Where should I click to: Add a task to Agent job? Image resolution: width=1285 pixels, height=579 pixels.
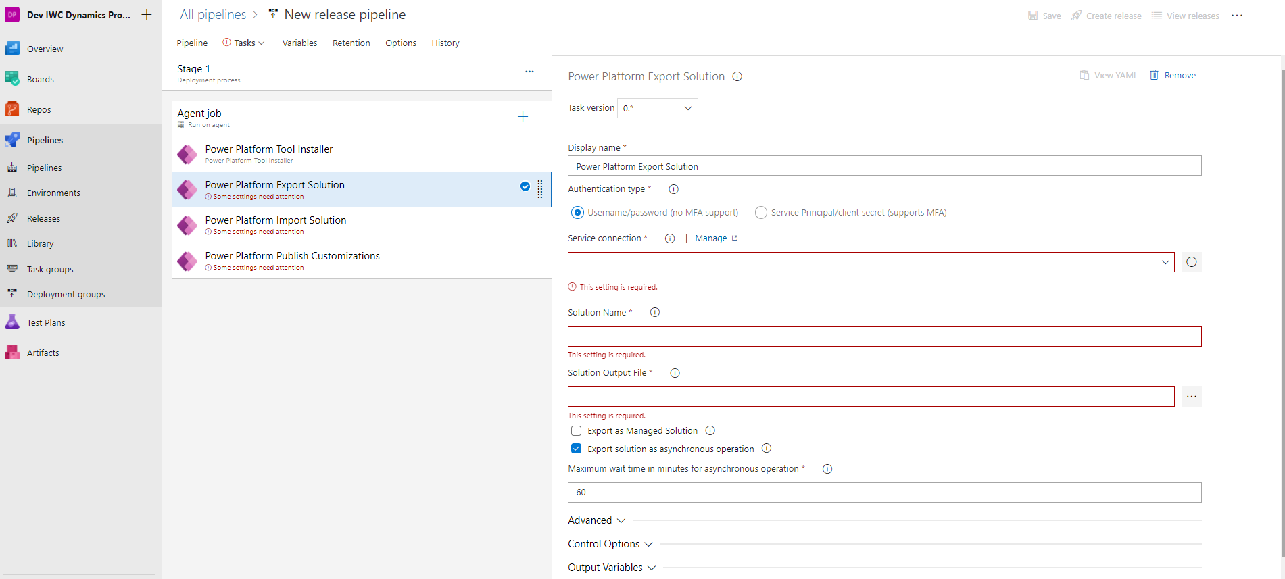coord(523,117)
